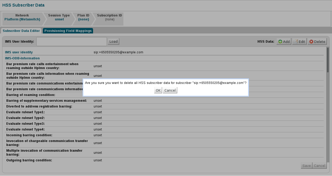Click the Outgoing barring condition row label
The image size is (332, 176).
pyautogui.click(x=29, y=160)
